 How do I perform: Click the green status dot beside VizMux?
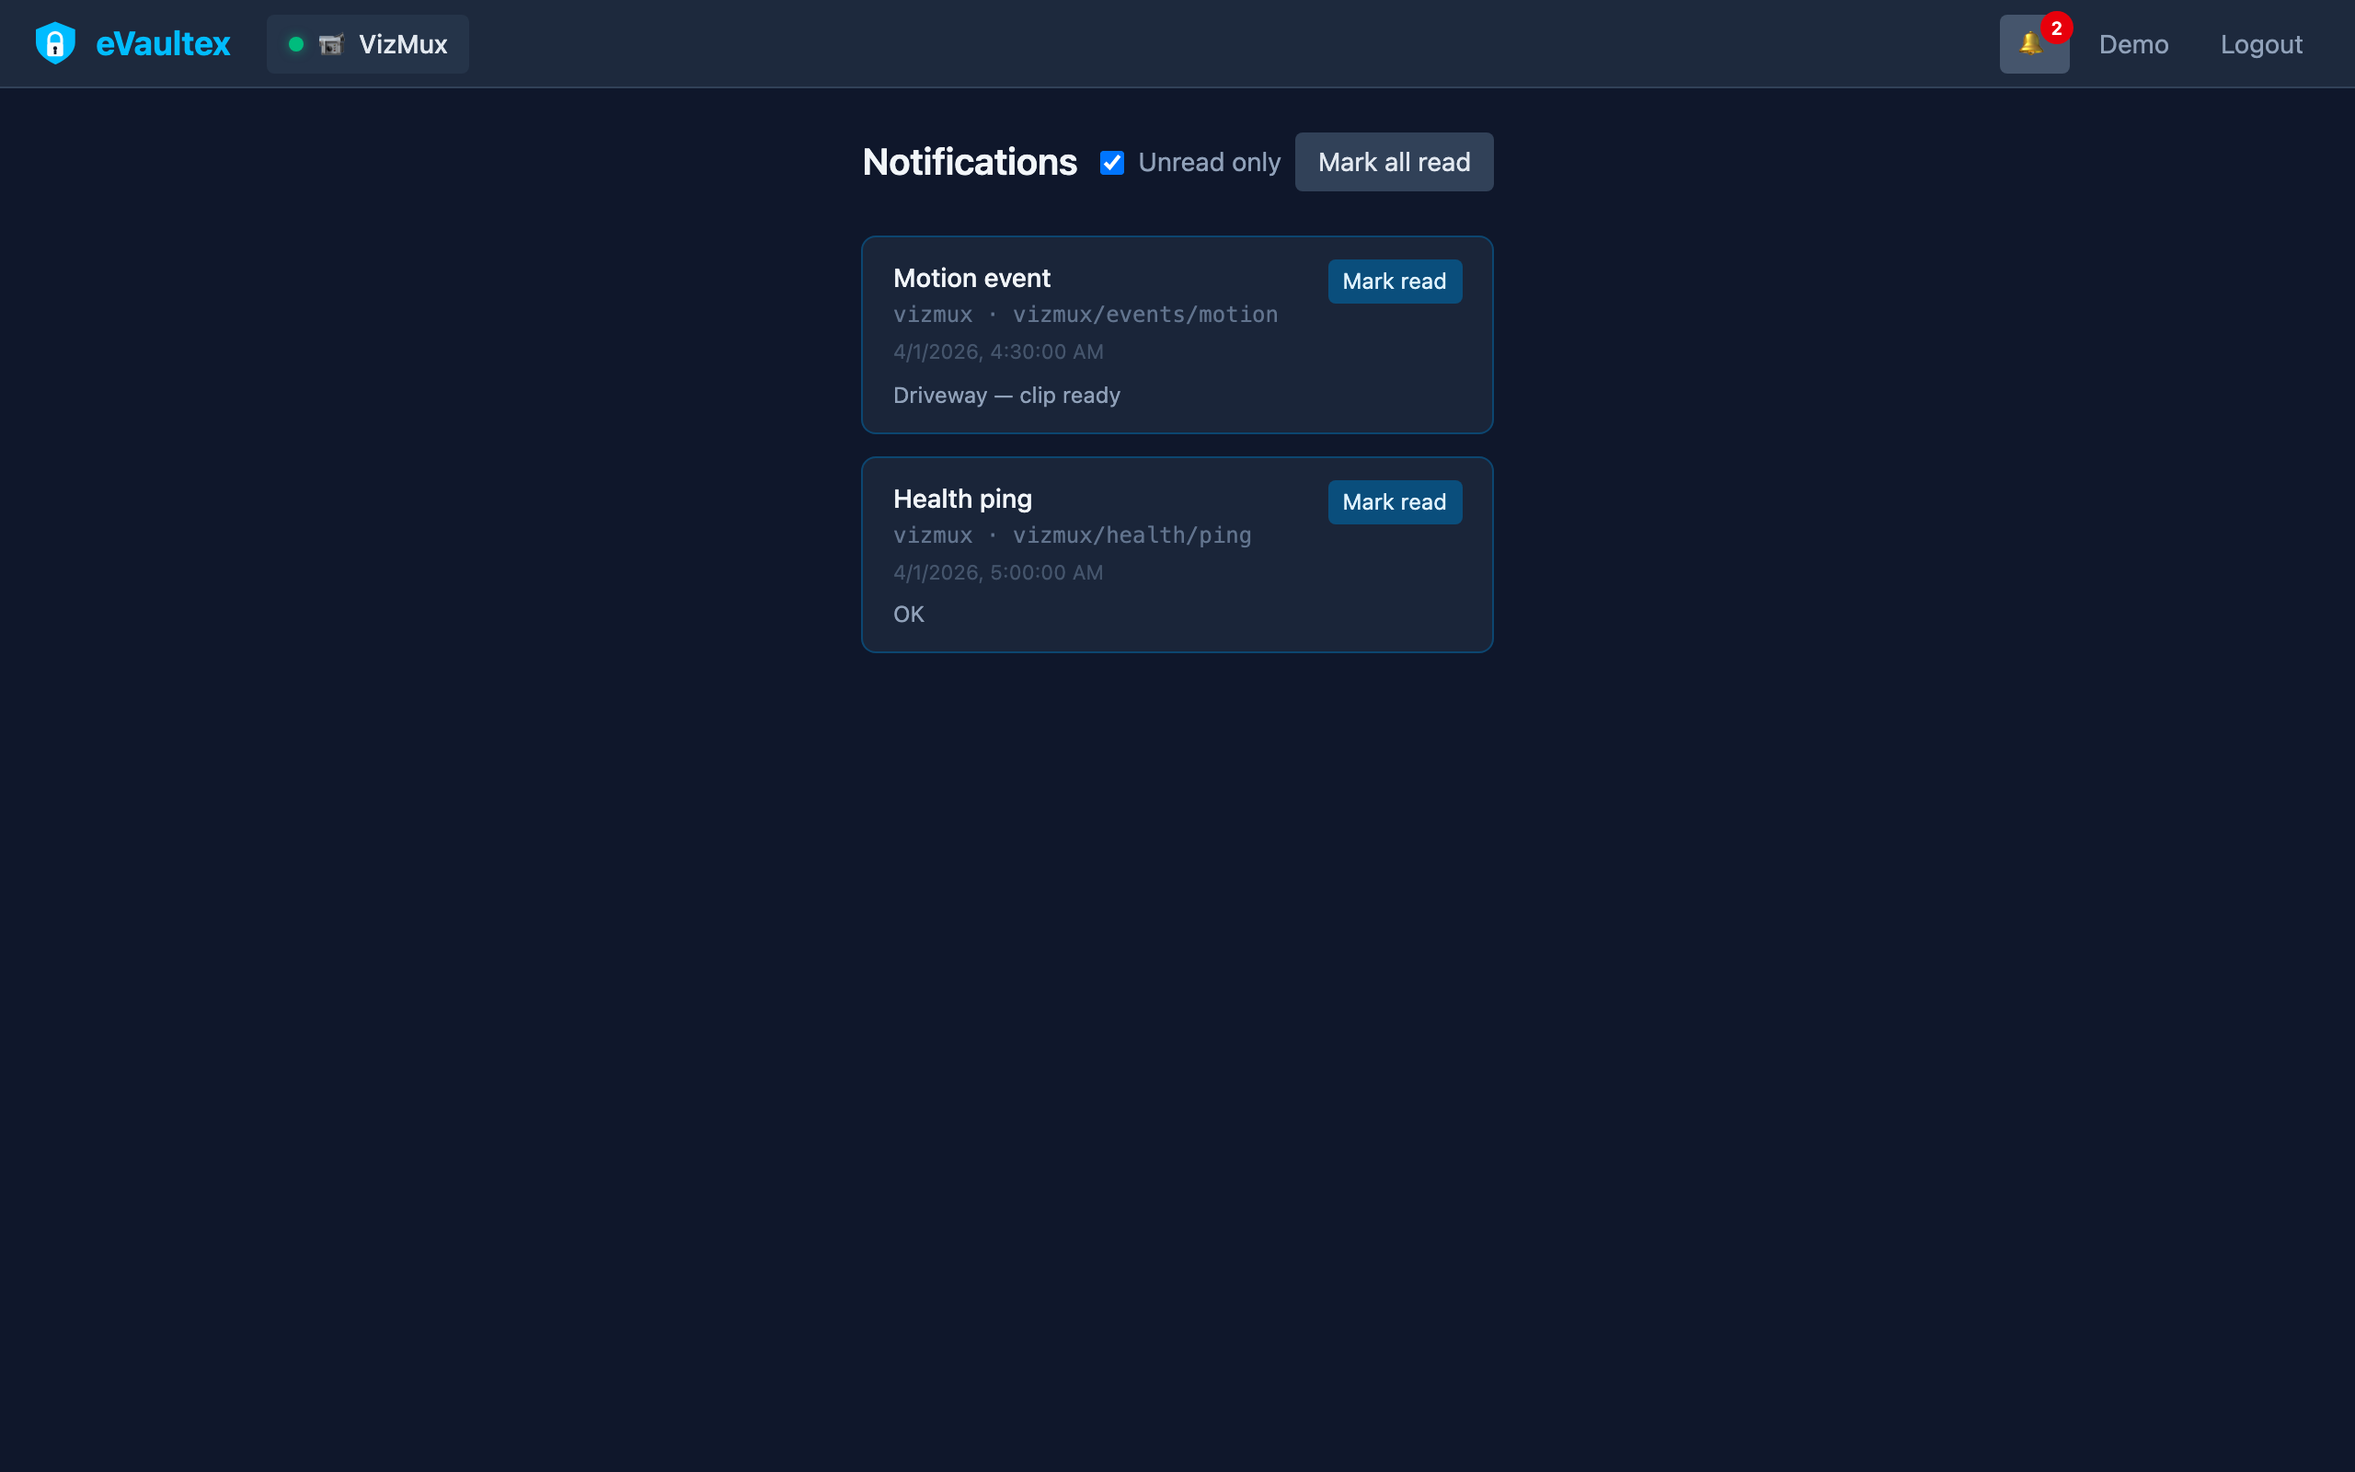(296, 45)
